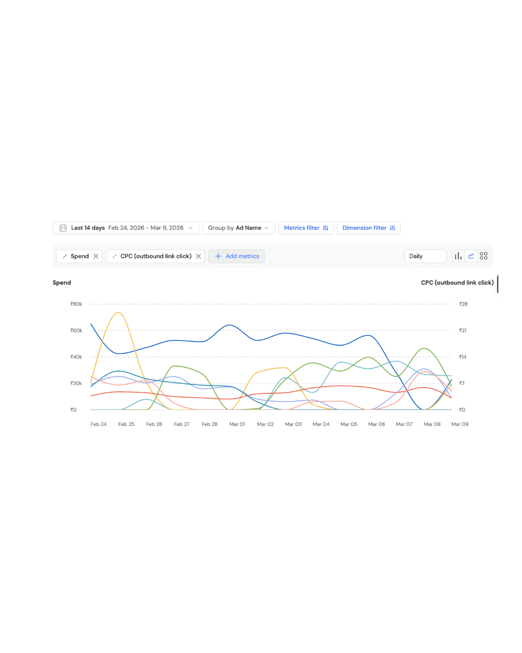Remove the CPC (outbound link click) metric chip
The height and width of the screenshot is (653, 522).
pos(198,256)
